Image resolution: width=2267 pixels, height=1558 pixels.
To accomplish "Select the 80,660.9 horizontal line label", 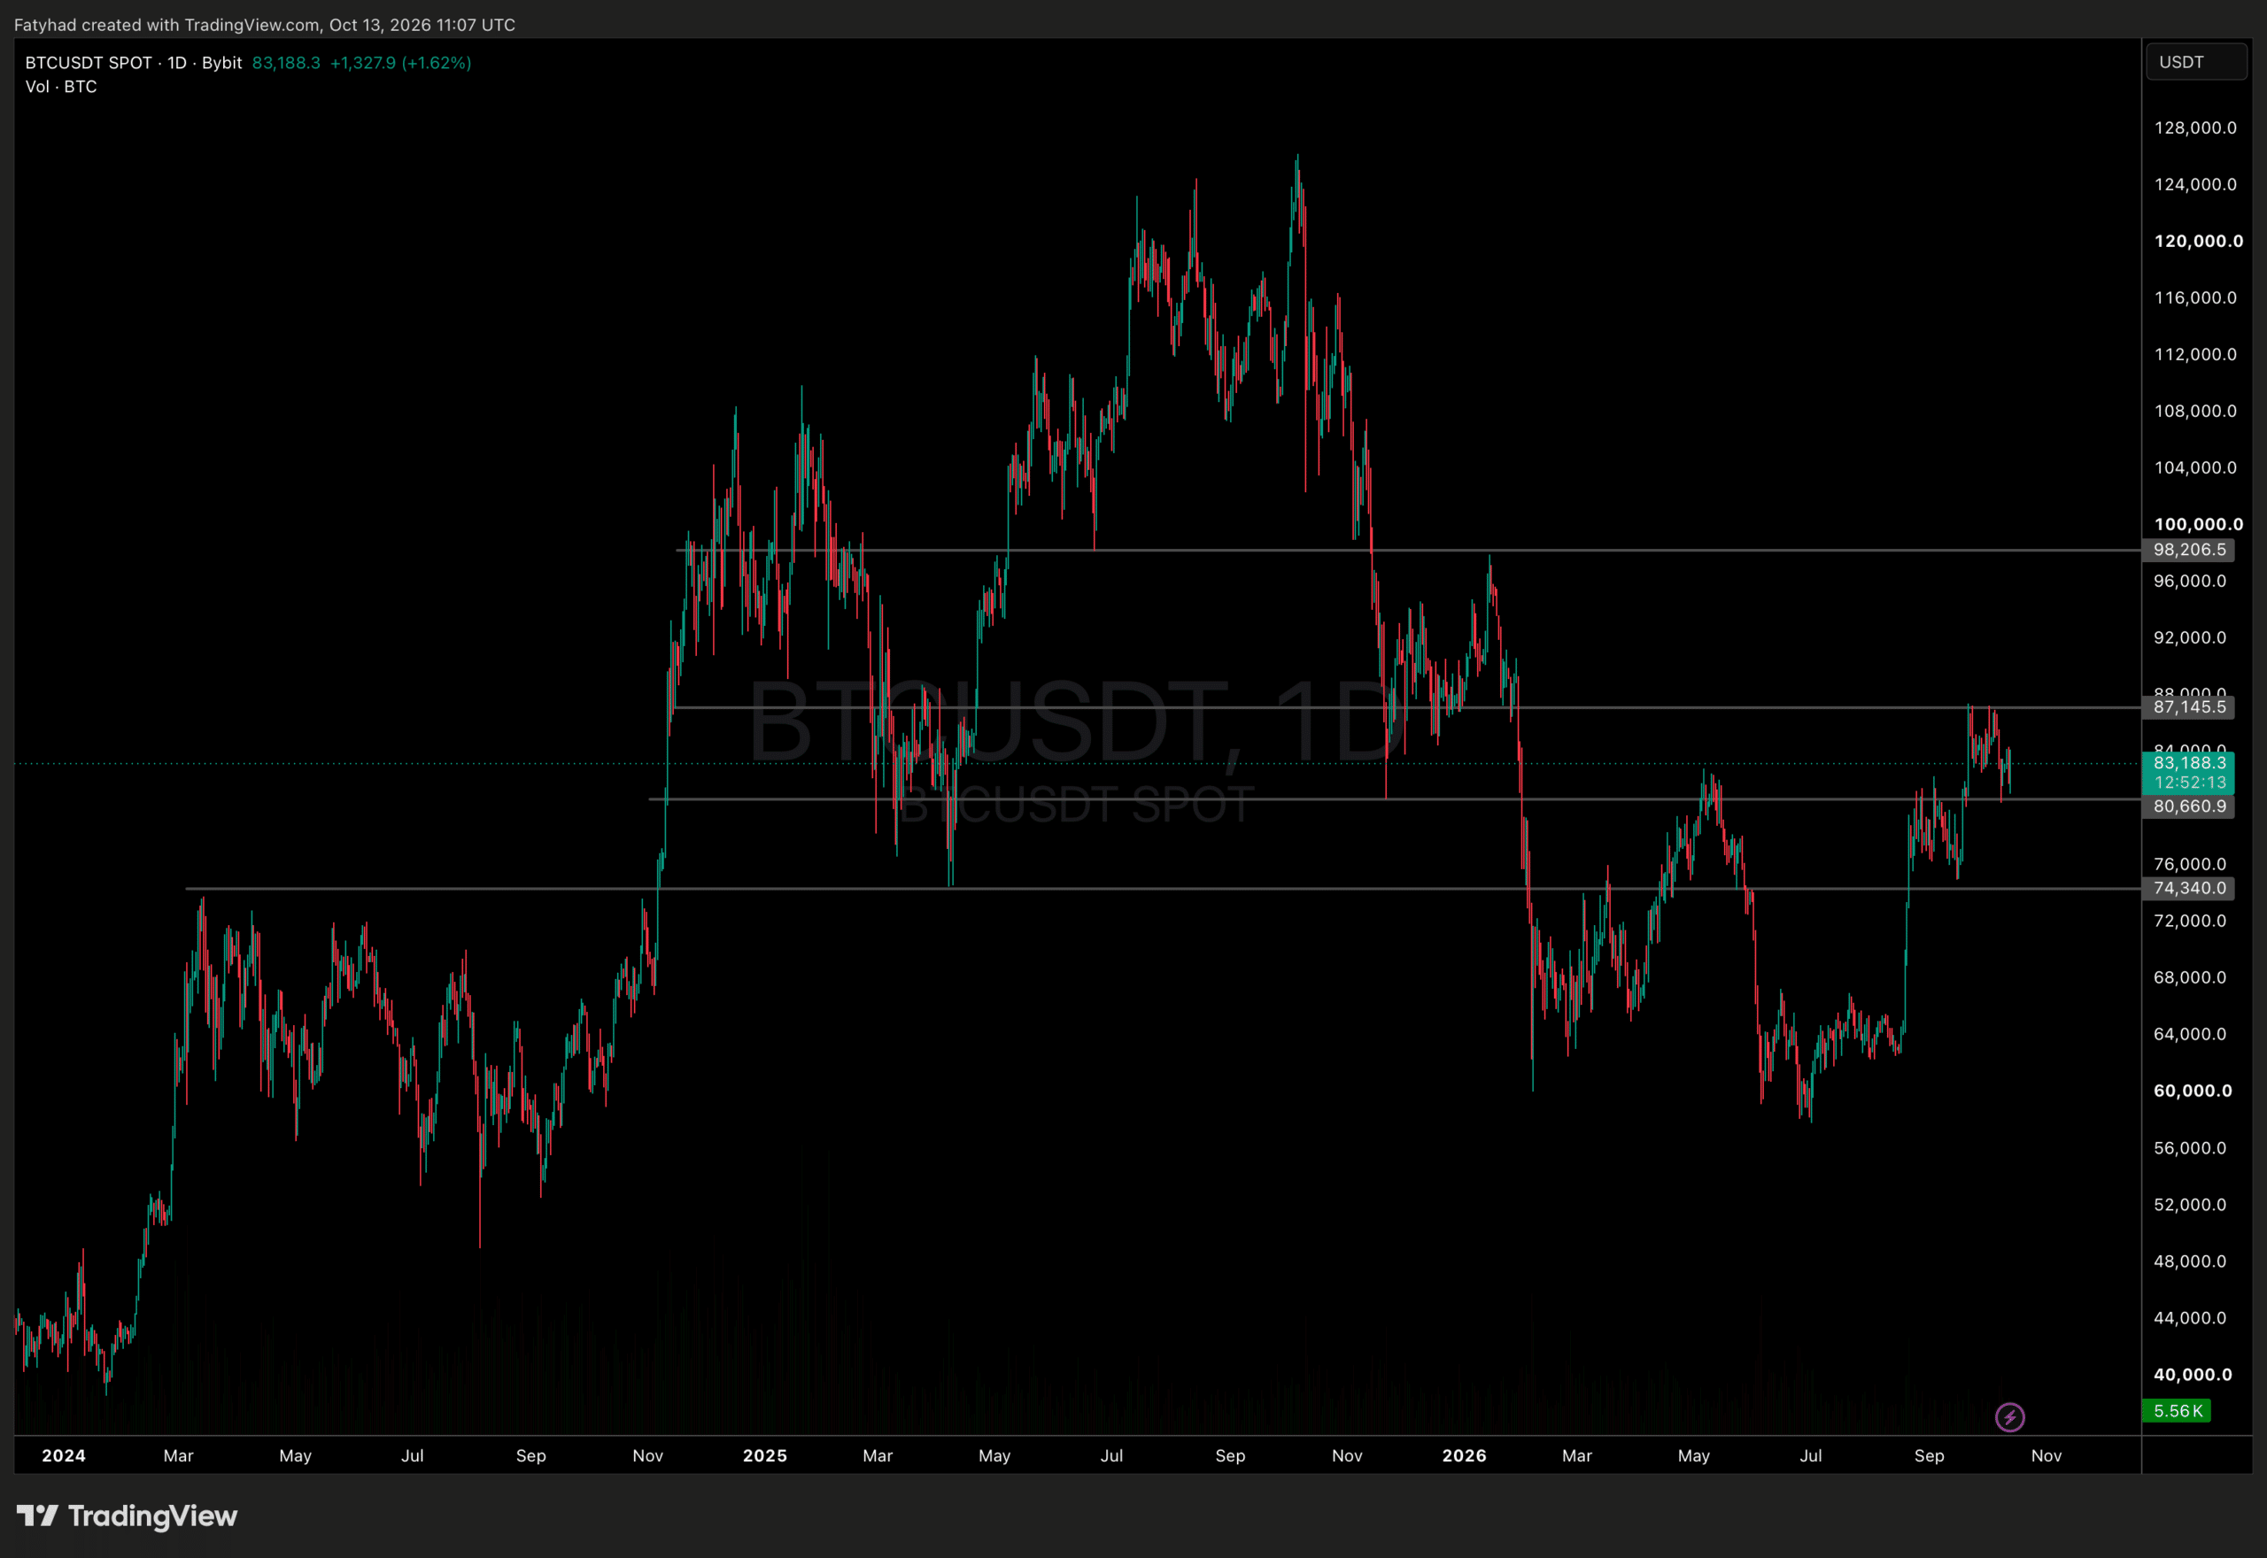I will coord(2188,806).
